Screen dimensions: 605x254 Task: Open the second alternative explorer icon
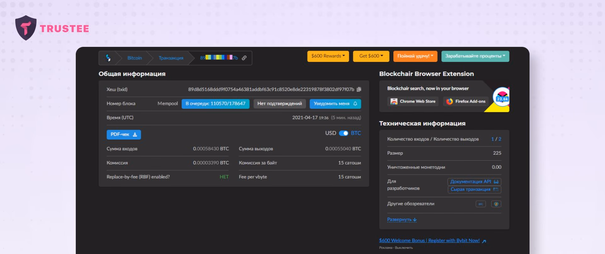click(x=496, y=204)
